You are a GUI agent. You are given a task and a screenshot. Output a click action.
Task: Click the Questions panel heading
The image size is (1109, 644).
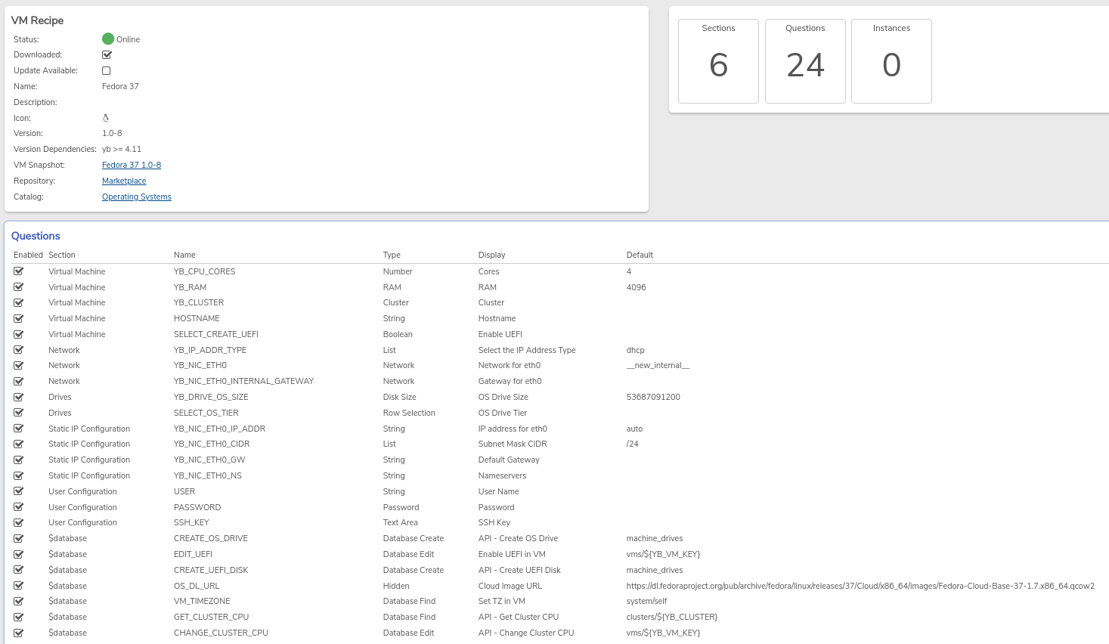[x=36, y=236]
